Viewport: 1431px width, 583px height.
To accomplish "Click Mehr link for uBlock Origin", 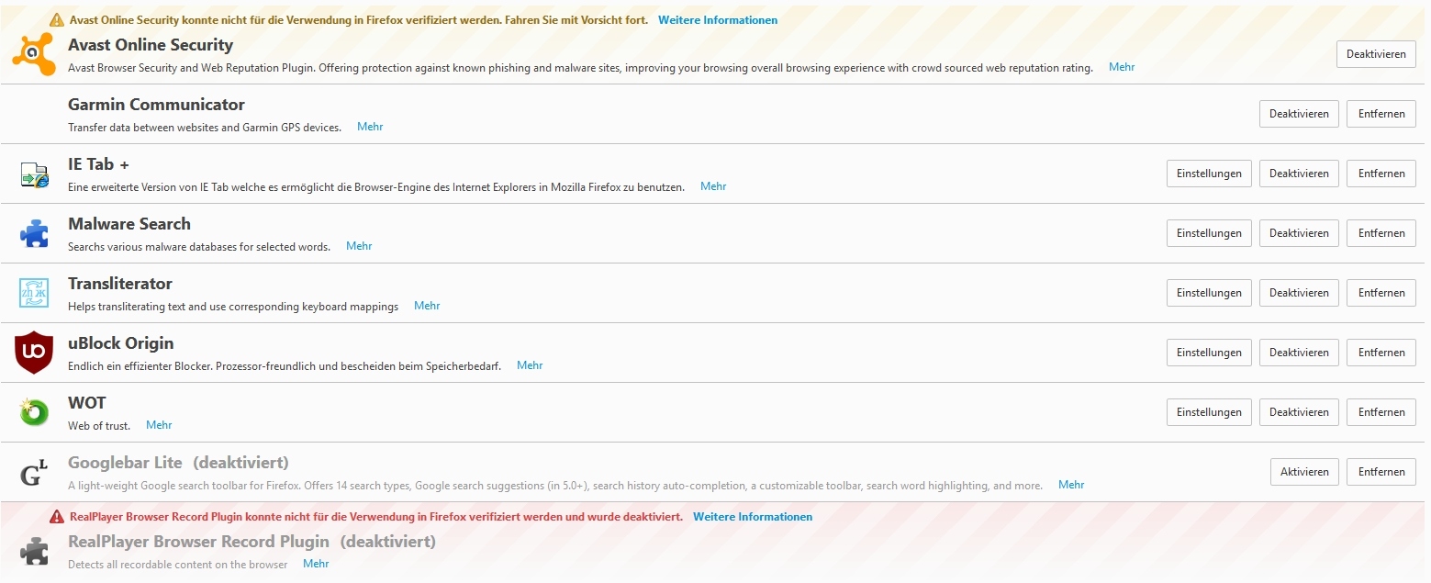I will click(530, 365).
